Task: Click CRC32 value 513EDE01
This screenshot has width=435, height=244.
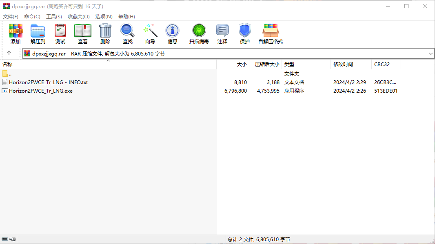Action: pyautogui.click(x=386, y=91)
